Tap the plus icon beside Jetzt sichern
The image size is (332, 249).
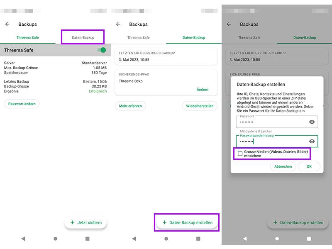click(x=71, y=222)
